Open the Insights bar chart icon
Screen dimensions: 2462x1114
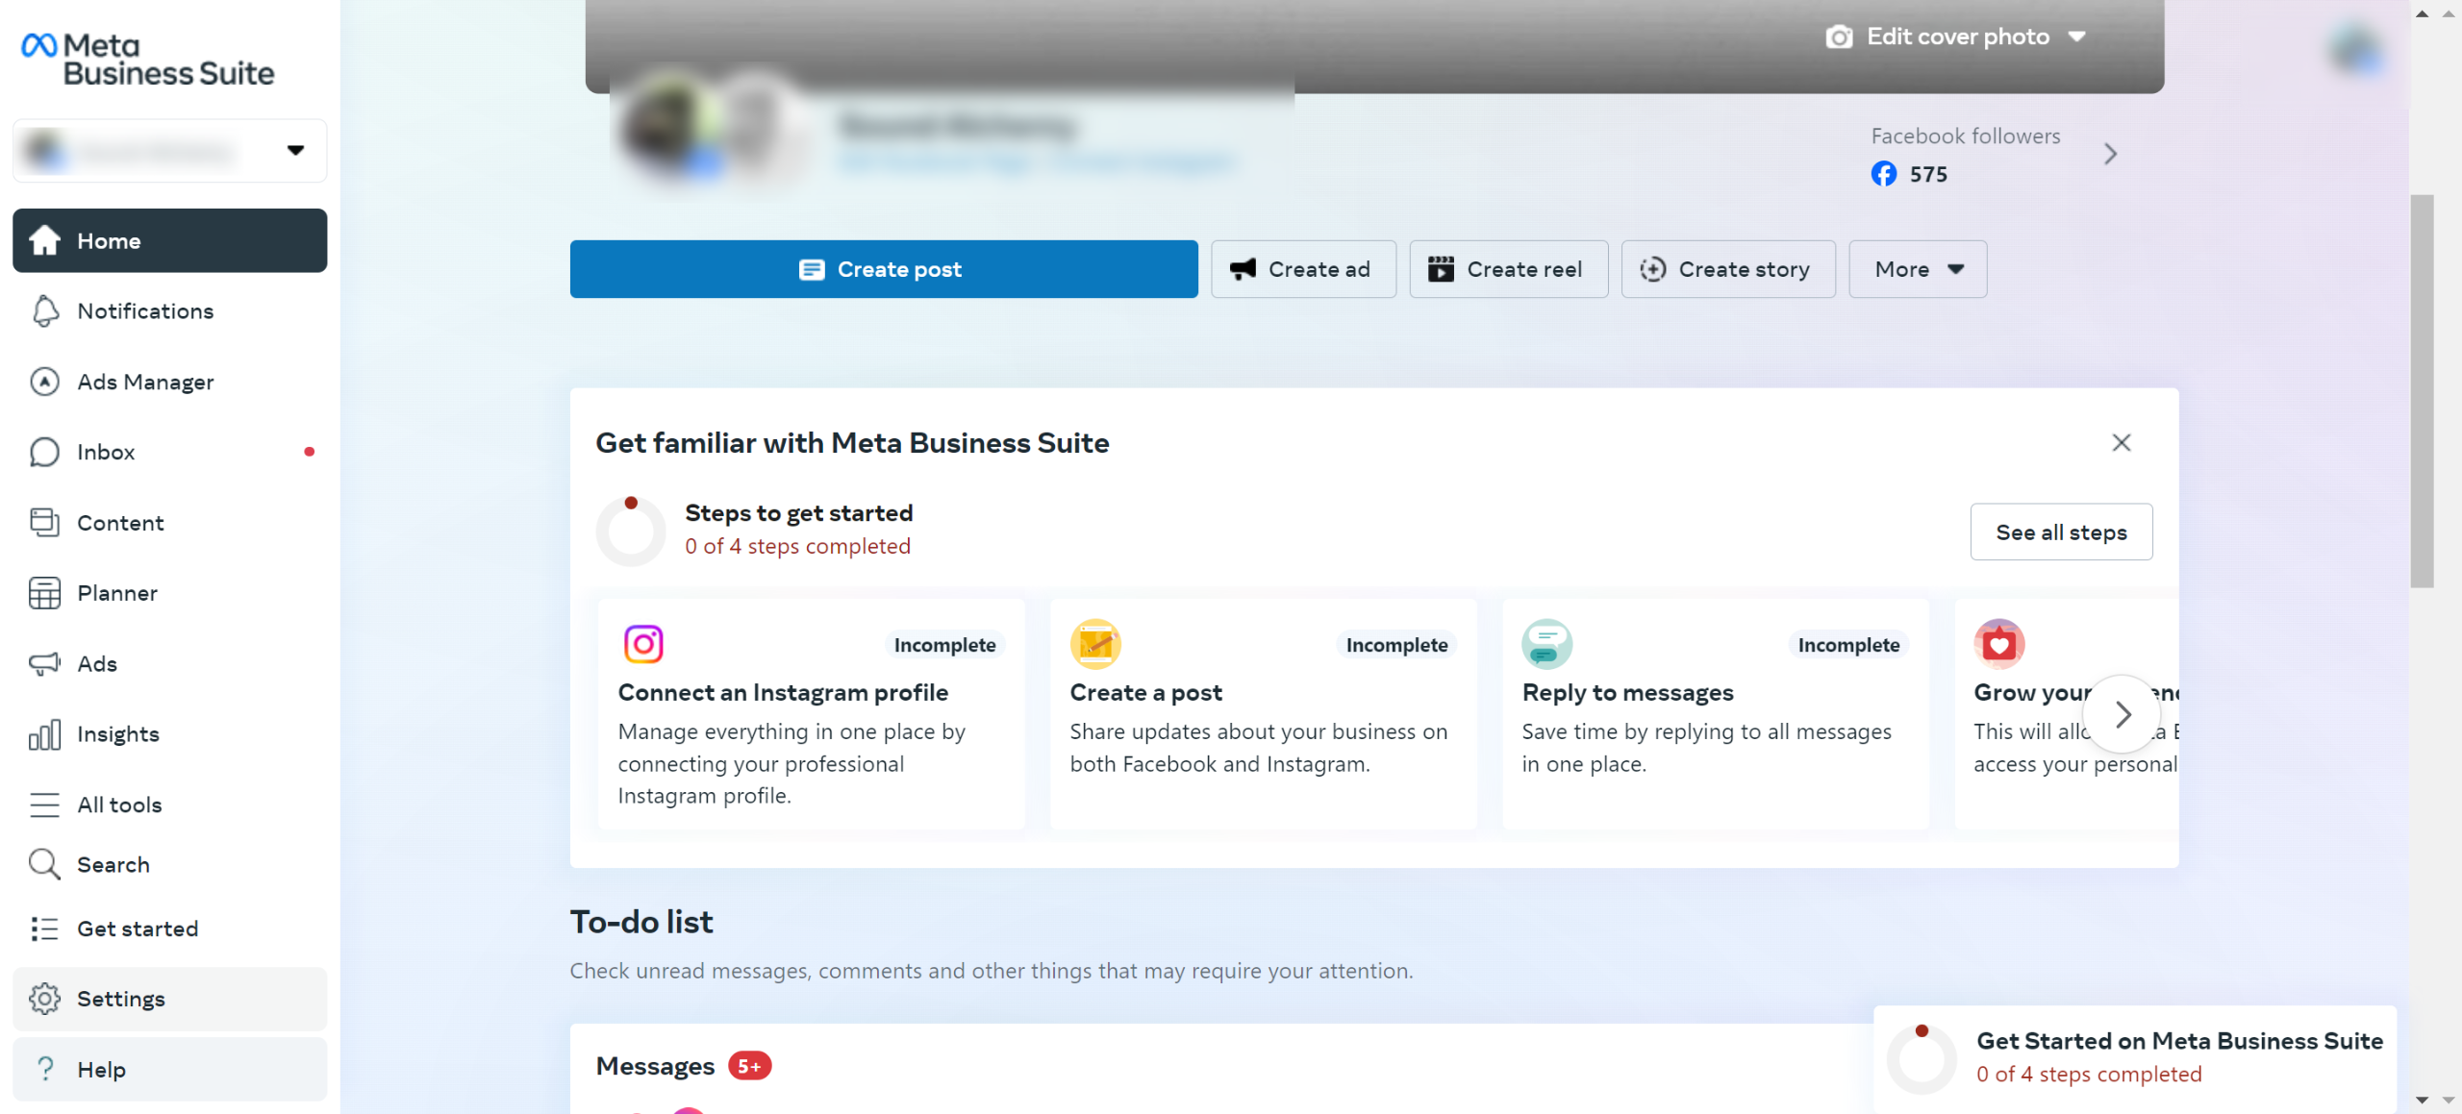point(44,734)
